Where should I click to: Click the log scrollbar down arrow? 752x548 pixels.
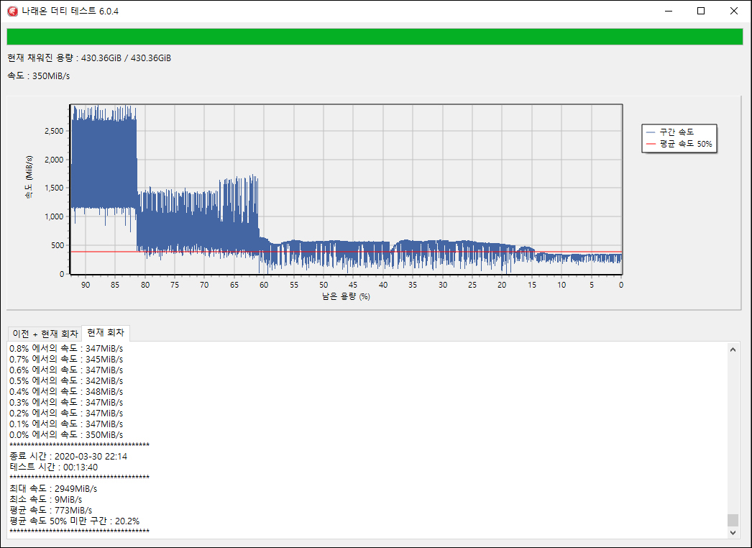[733, 532]
